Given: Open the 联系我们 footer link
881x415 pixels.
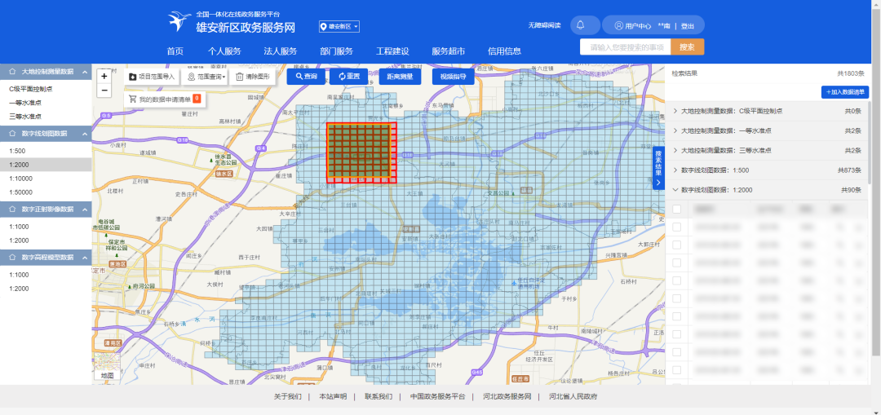Looking at the screenshot, I should pos(379,396).
